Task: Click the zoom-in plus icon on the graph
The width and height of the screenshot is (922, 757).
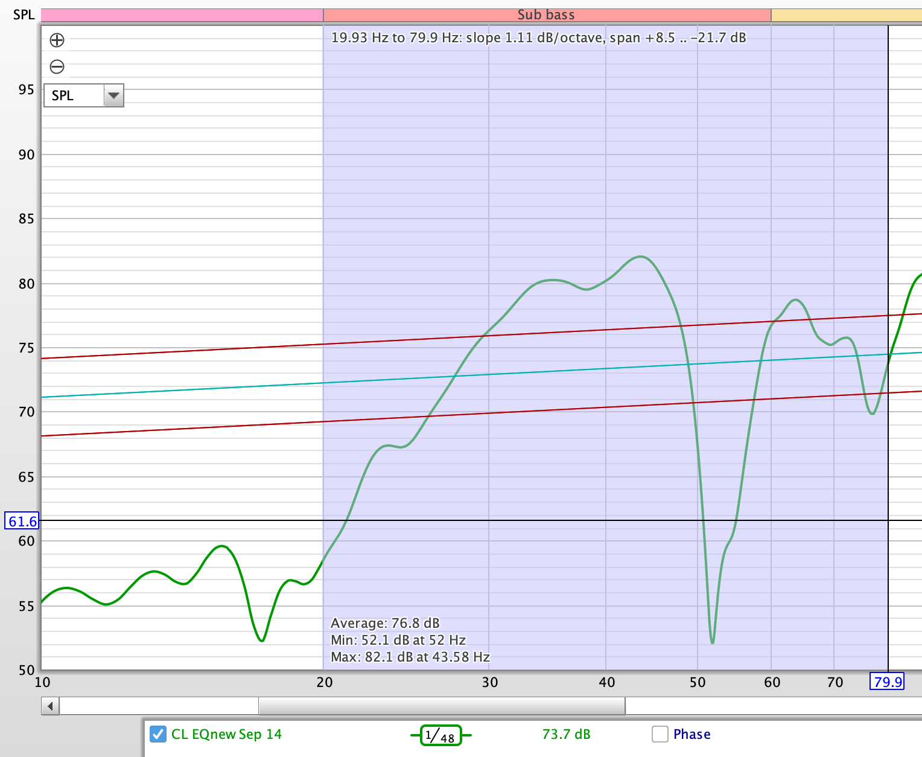Action: pyautogui.click(x=57, y=40)
